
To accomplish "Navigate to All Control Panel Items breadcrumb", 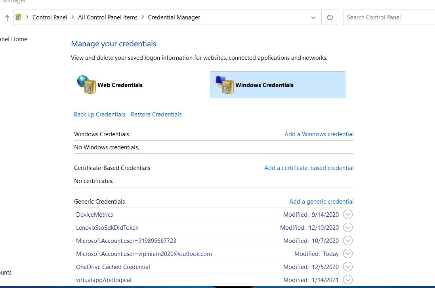I will [108, 17].
